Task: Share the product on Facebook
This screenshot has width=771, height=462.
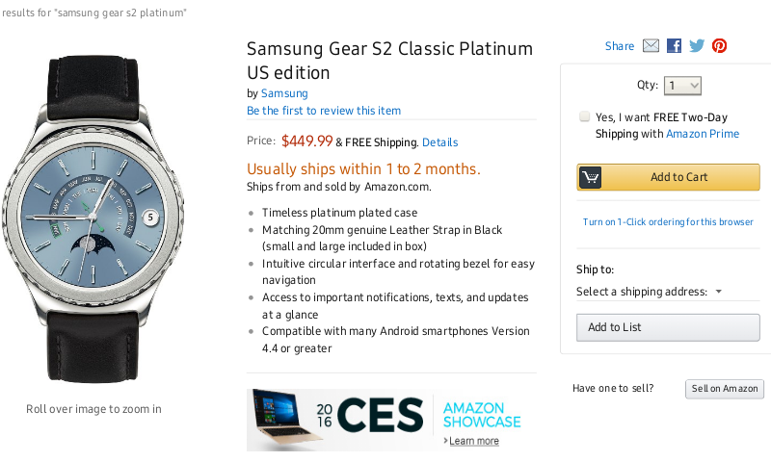Action: [x=674, y=46]
